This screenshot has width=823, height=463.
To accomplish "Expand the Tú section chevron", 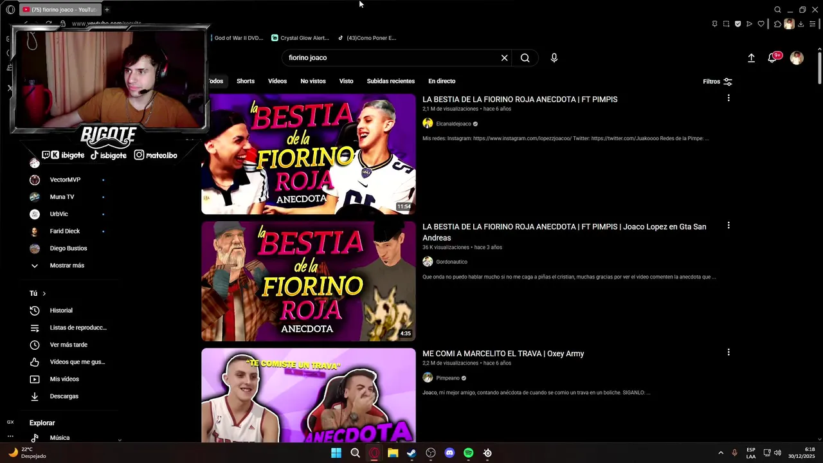I will [44, 293].
